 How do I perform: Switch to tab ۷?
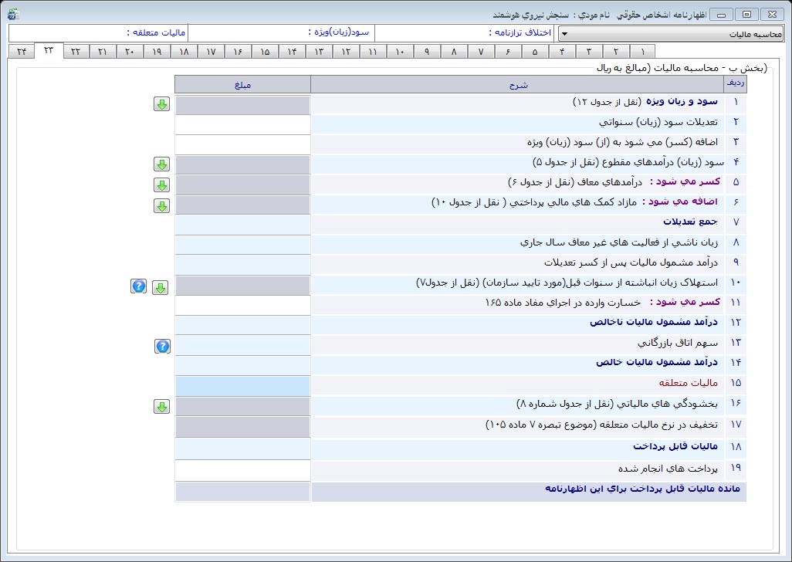[x=481, y=52]
